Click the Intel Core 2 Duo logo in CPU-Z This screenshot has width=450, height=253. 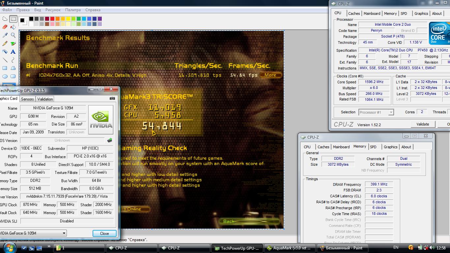(x=439, y=33)
